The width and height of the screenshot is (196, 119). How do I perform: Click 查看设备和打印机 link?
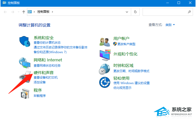46,78
